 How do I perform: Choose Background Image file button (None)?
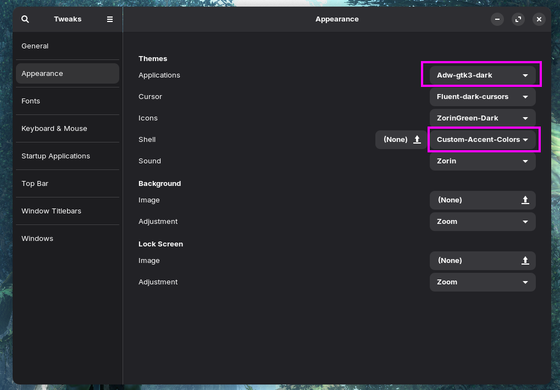click(x=483, y=200)
